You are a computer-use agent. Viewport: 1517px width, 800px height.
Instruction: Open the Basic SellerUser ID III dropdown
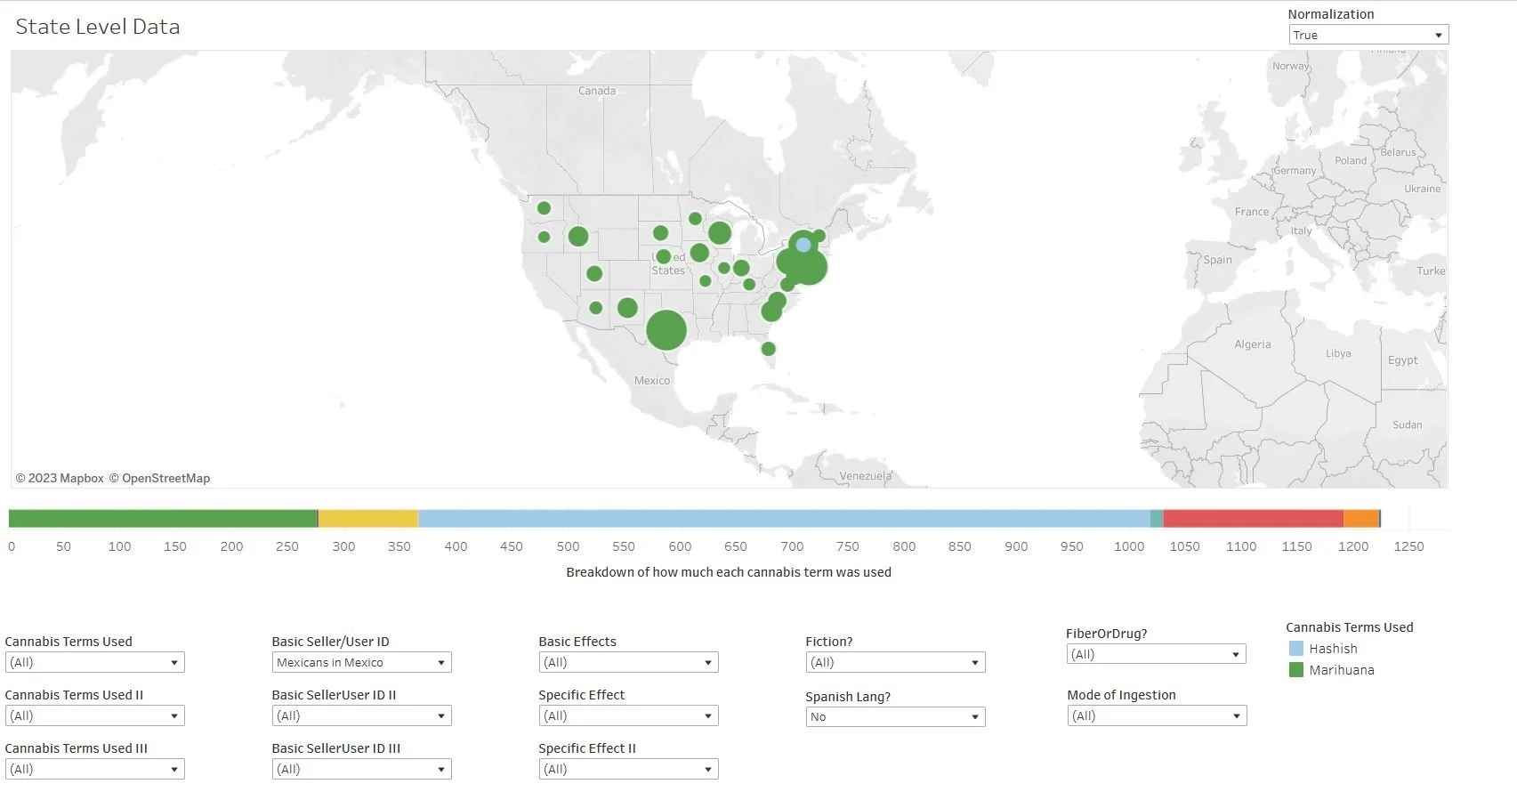coord(362,769)
